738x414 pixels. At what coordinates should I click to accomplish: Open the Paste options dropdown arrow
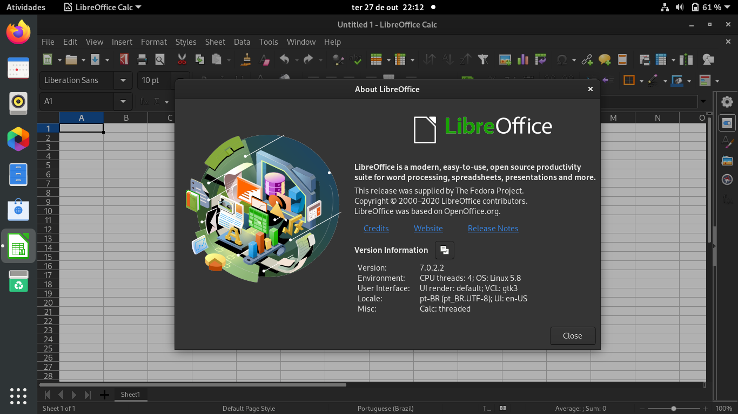(229, 60)
